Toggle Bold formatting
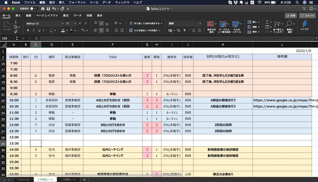318x182 pixels. [28, 30]
